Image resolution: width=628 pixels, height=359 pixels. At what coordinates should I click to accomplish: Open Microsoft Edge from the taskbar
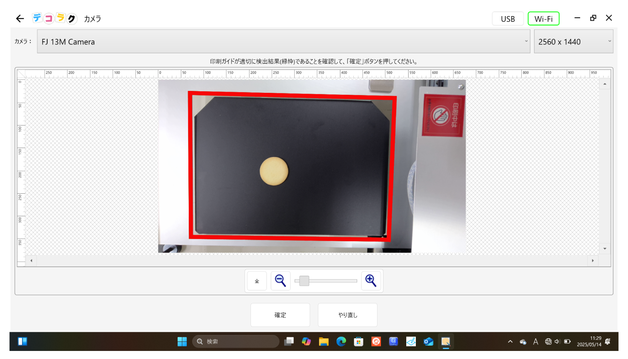point(341,341)
